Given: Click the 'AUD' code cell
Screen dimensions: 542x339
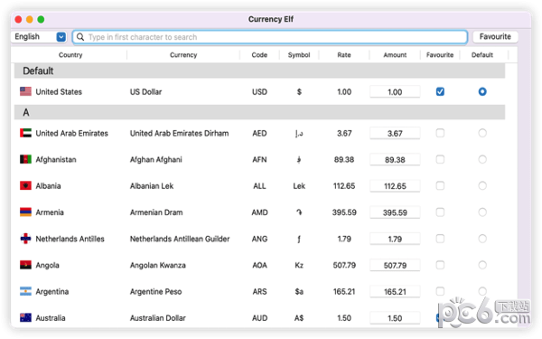Looking at the screenshot, I should pos(259,318).
